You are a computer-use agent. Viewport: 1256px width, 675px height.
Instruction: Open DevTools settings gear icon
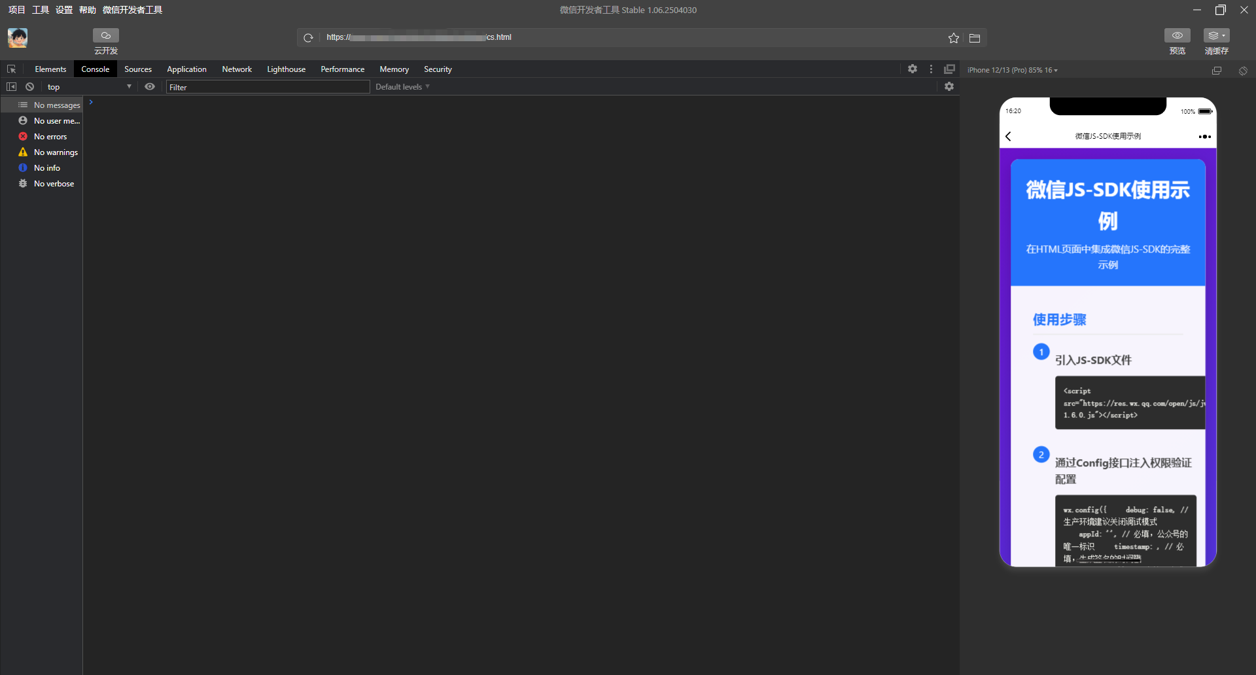pos(913,69)
